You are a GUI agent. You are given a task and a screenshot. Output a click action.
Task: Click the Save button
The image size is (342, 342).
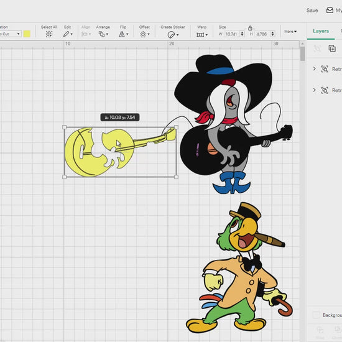(312, 10)
